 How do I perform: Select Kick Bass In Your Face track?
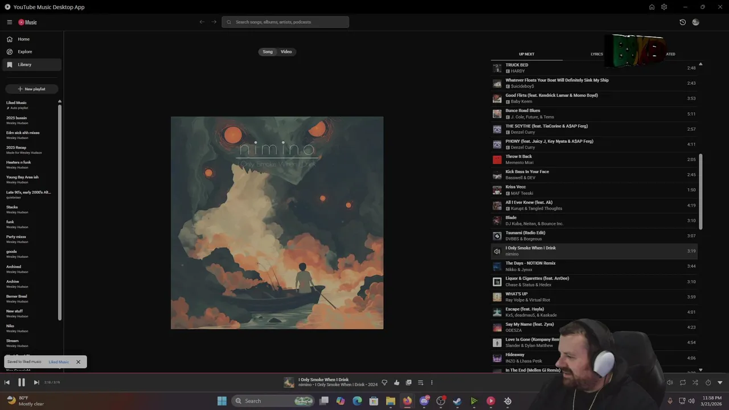594,175
